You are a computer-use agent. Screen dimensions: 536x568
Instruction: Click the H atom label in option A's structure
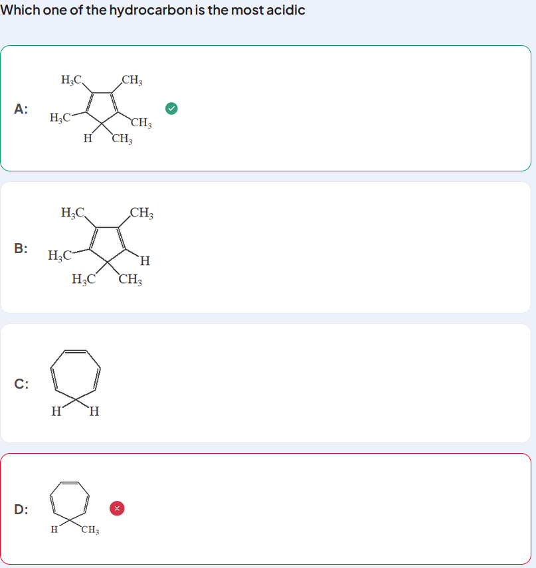(x=88, y=138)
